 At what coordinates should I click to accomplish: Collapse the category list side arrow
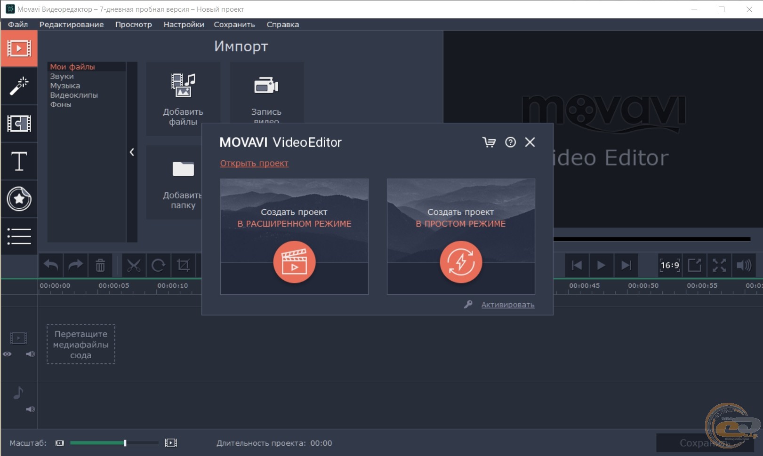point(132,152)
